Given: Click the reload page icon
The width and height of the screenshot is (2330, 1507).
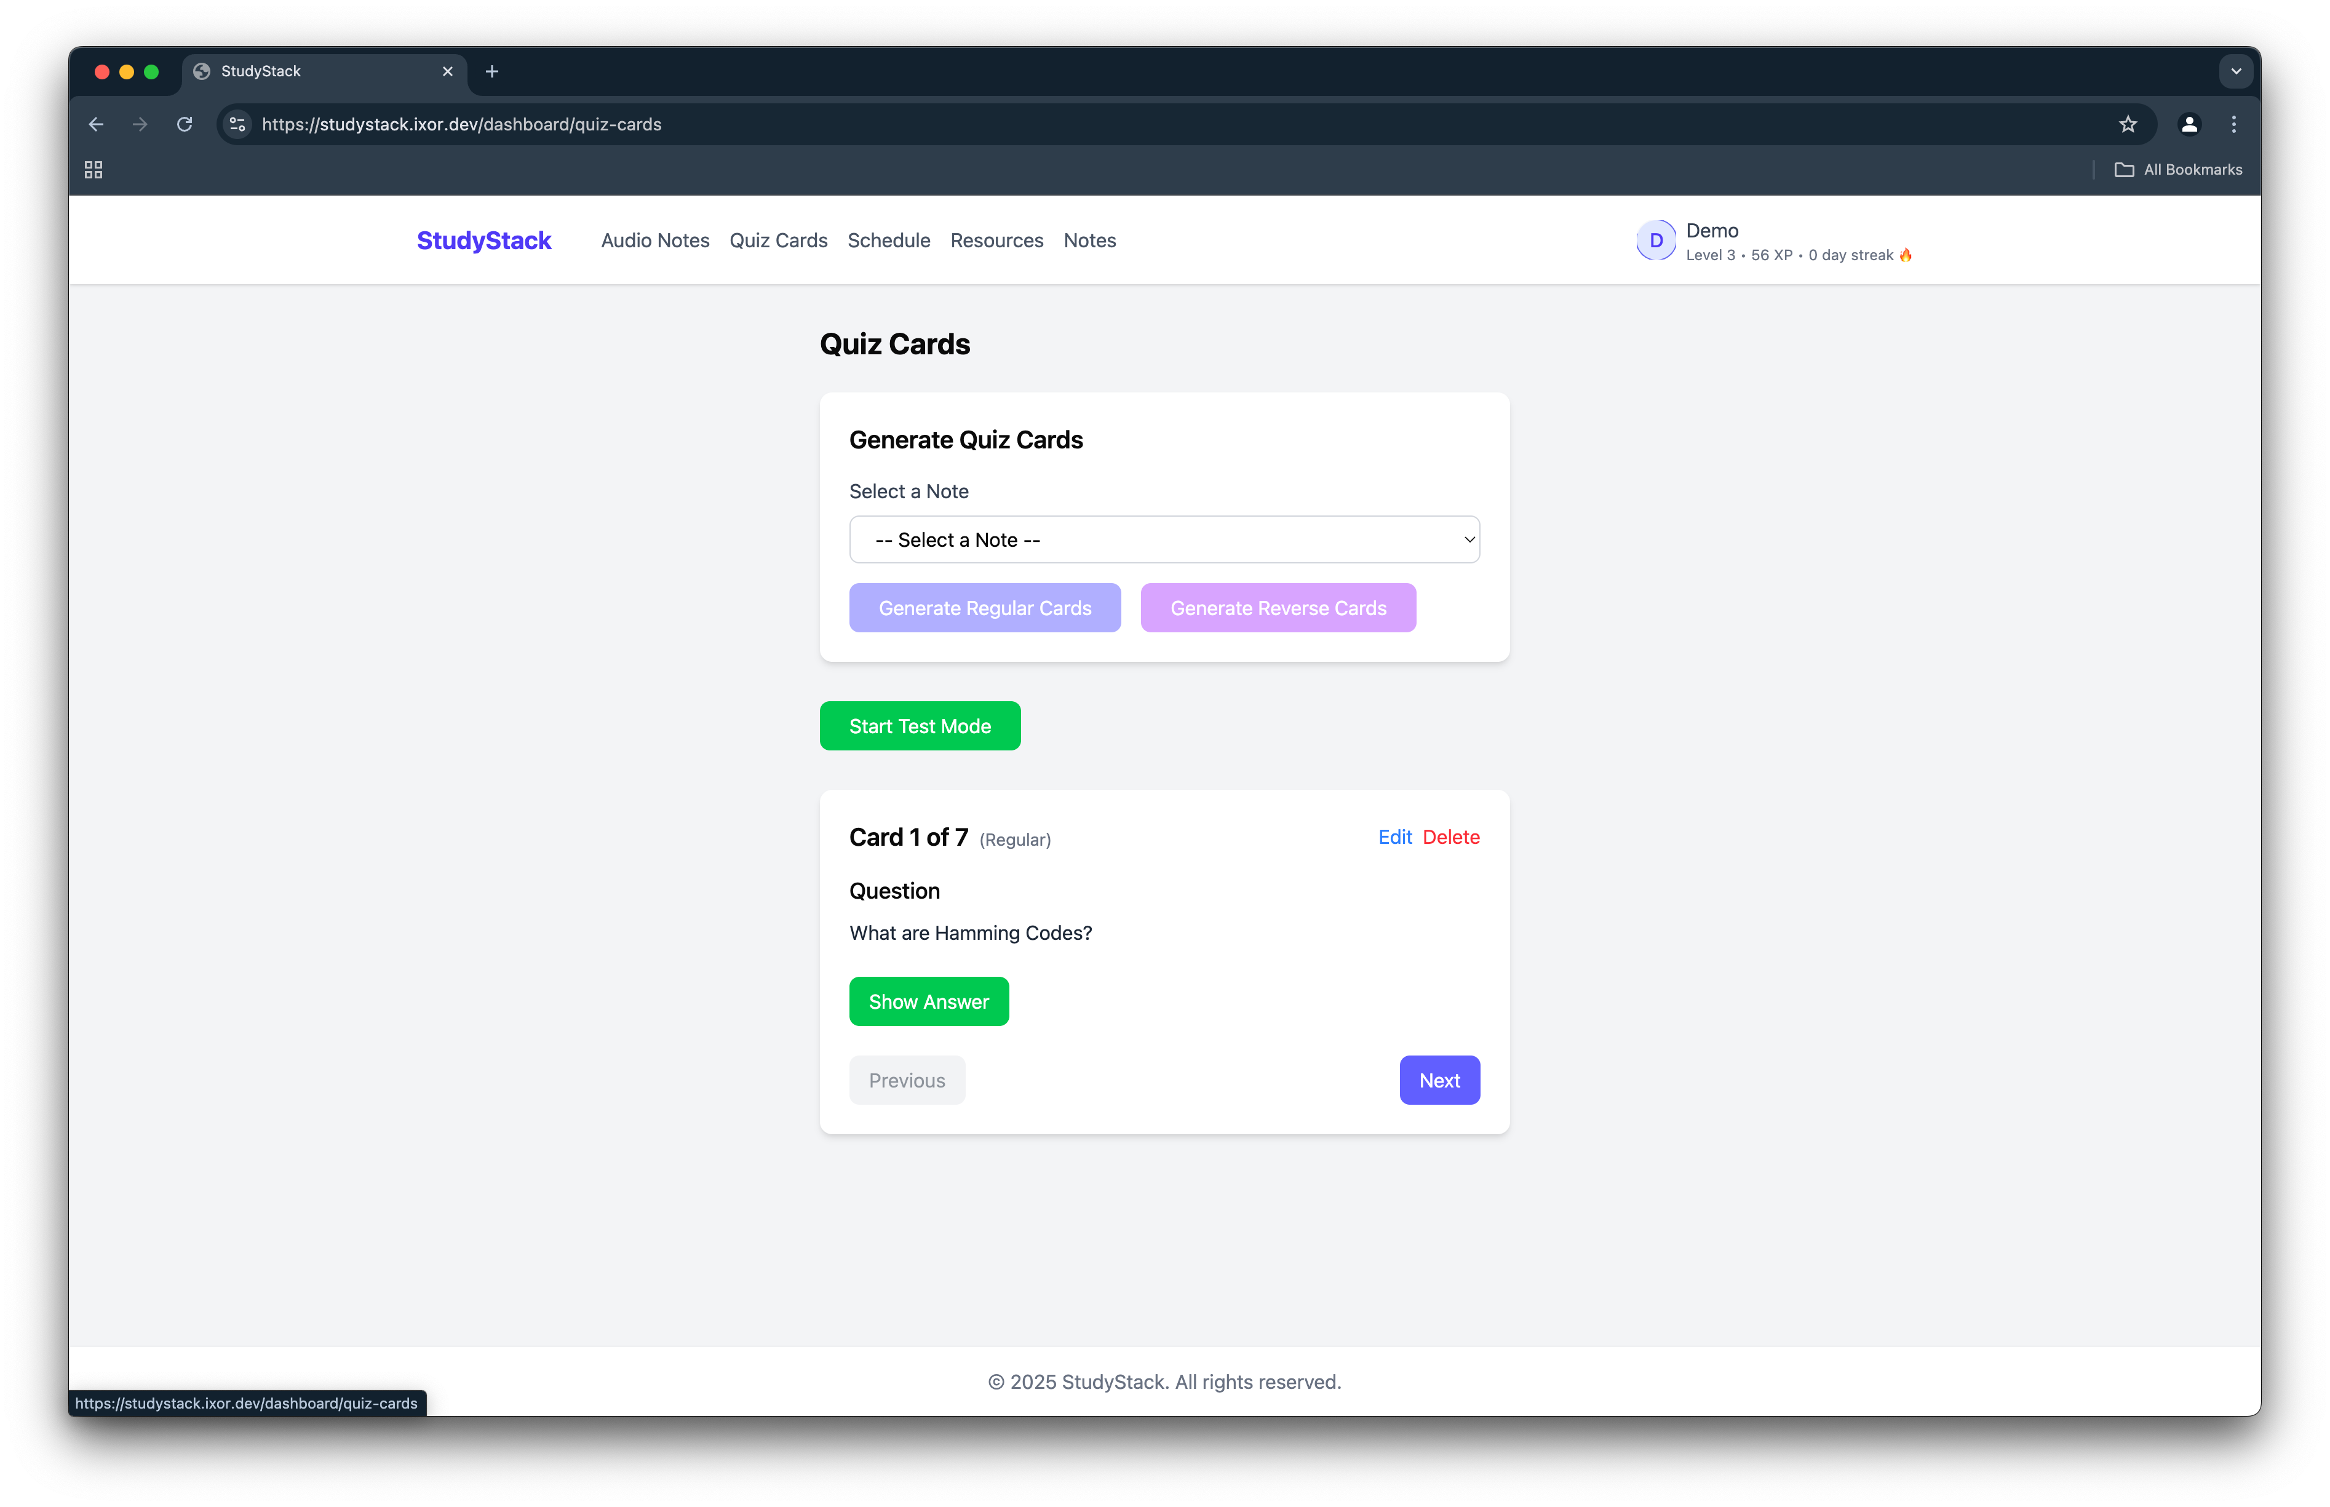Looking at the screenshot, I should pyautogui.click(x=184, y=124).
